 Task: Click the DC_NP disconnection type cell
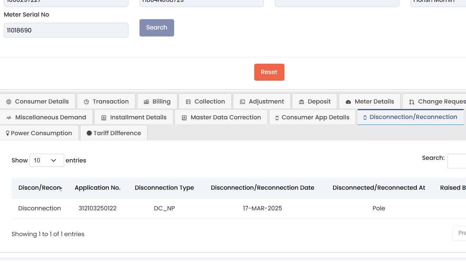coord(164,208)
